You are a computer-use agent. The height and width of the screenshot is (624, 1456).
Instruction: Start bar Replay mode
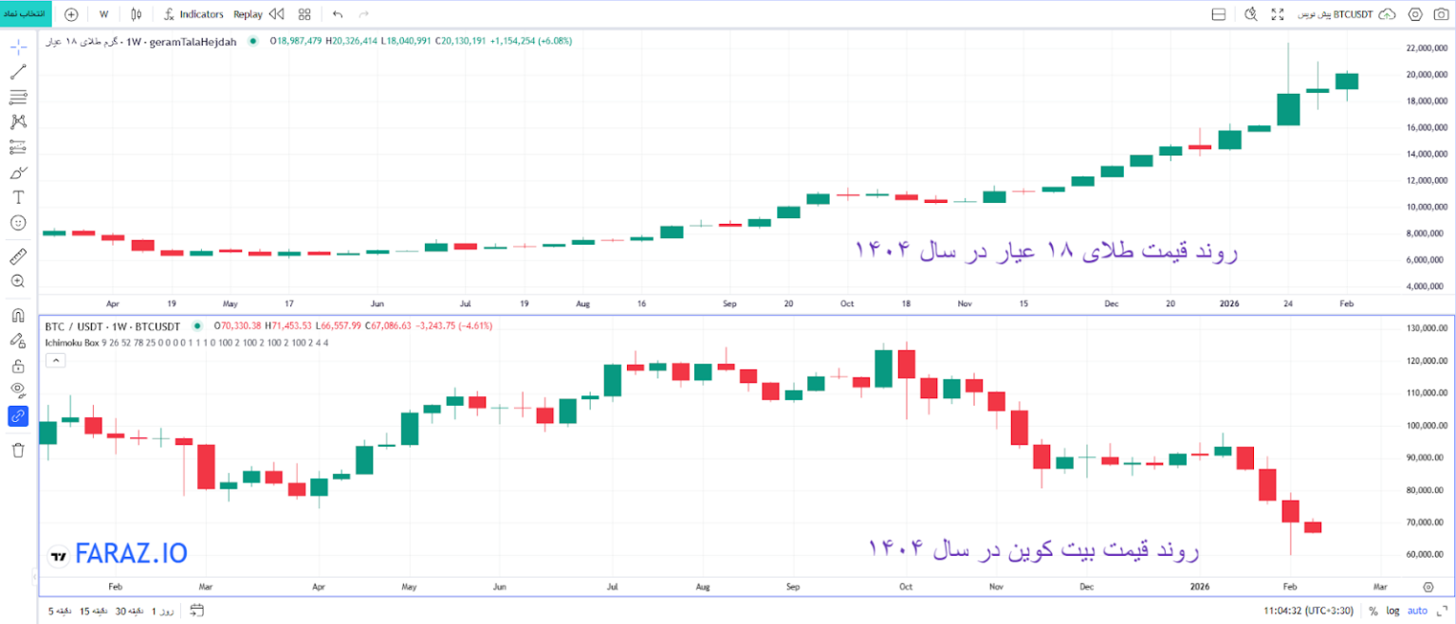point(248,14)
